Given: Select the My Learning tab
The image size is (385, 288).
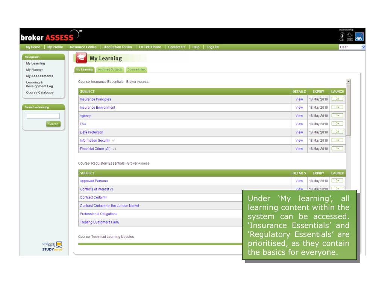Looking at the screenshot, I should click(85, 69).
